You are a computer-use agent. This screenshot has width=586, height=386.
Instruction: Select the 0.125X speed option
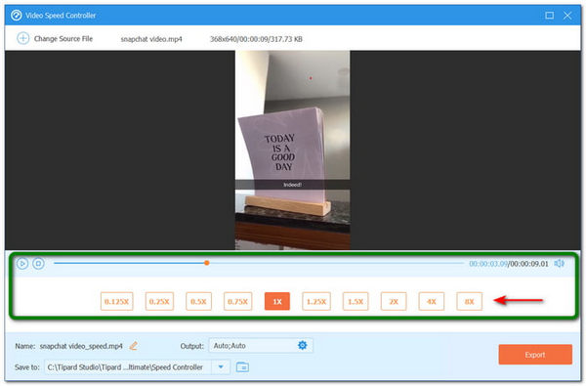(x=116, y=301)
